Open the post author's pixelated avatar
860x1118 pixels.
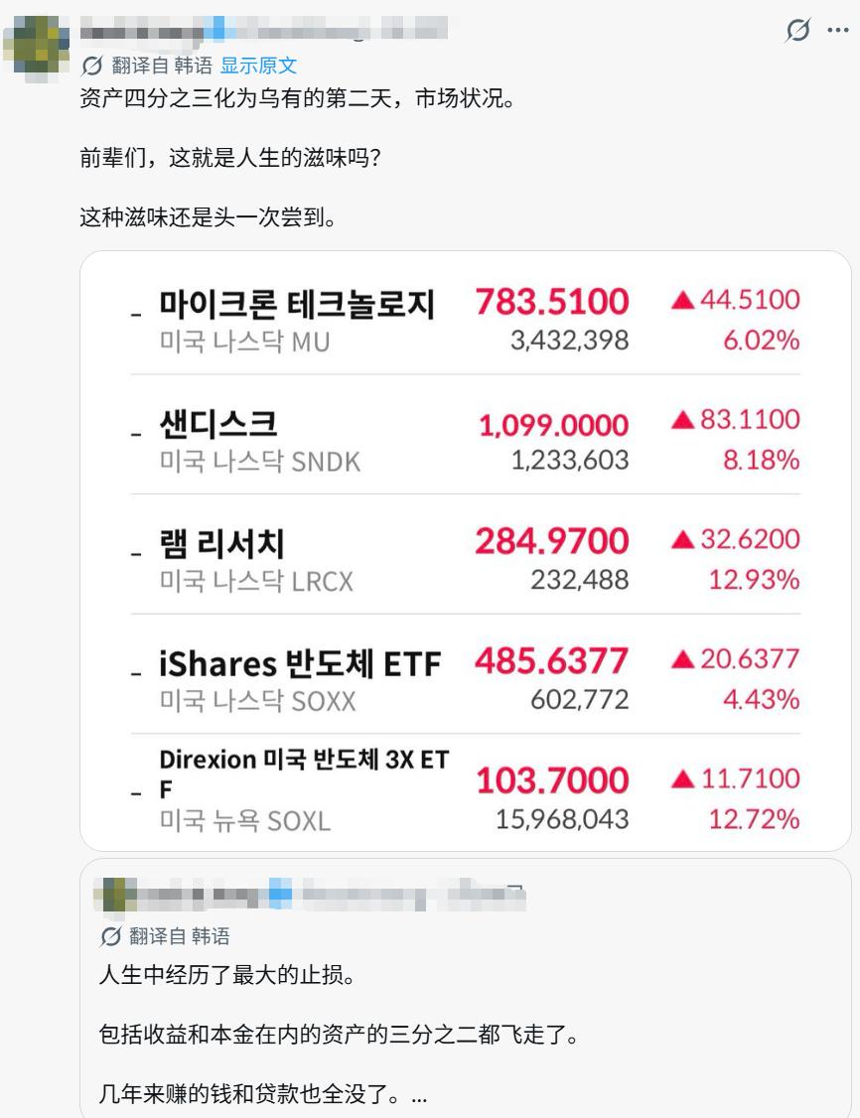(x=37, y=47)
